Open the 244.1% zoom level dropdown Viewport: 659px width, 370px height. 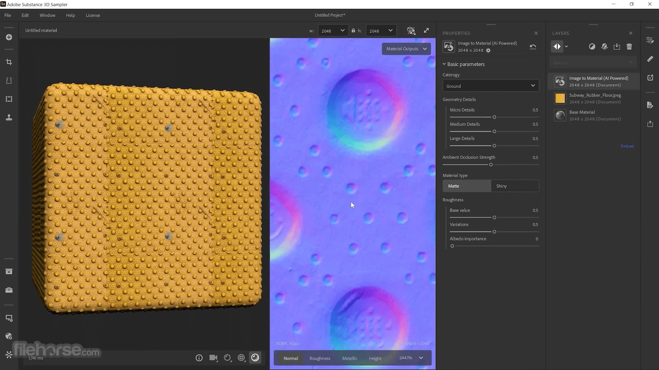[411, 358]
